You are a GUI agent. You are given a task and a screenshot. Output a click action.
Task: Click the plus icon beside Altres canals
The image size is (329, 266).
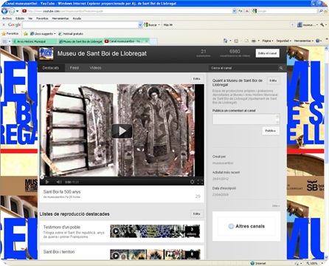tap(231, 226)
